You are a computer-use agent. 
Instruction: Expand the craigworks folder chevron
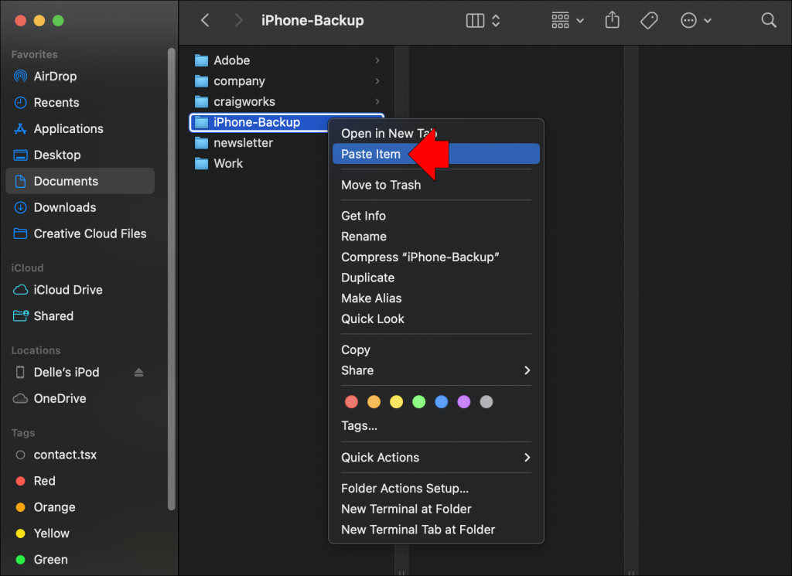point(377,102)
